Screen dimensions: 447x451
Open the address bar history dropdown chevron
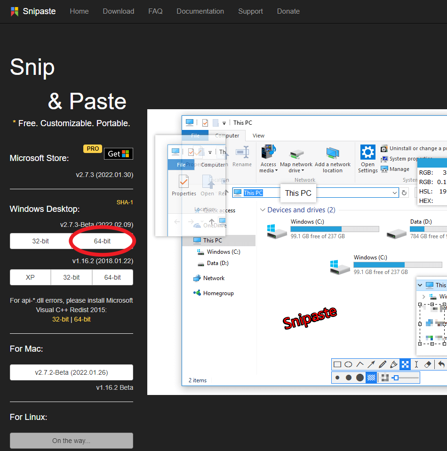395,193
